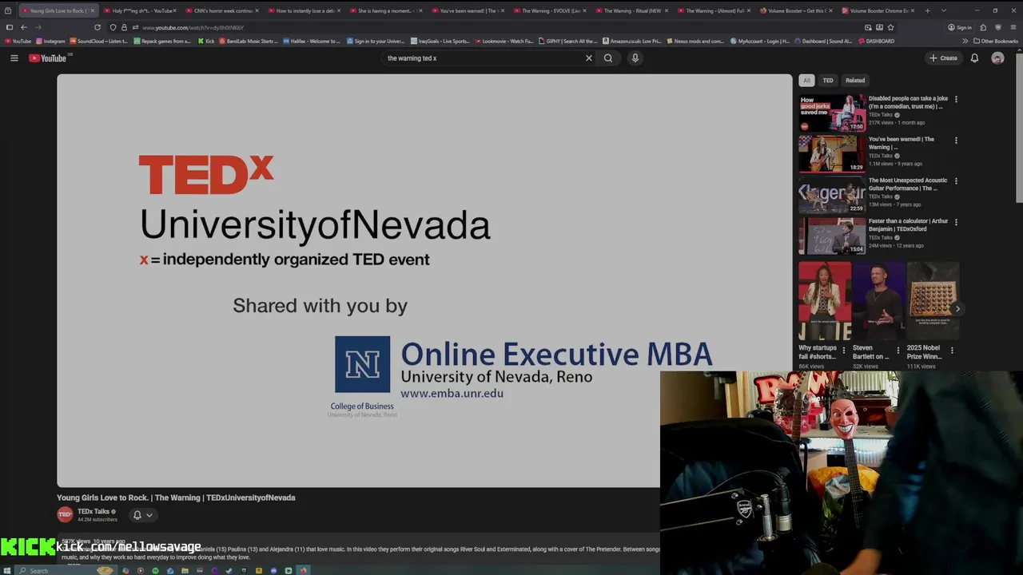Open 'Disabled people can take a joke' thumbnail
Viewport: 1023px width, 575px height.
pos(832,113)
